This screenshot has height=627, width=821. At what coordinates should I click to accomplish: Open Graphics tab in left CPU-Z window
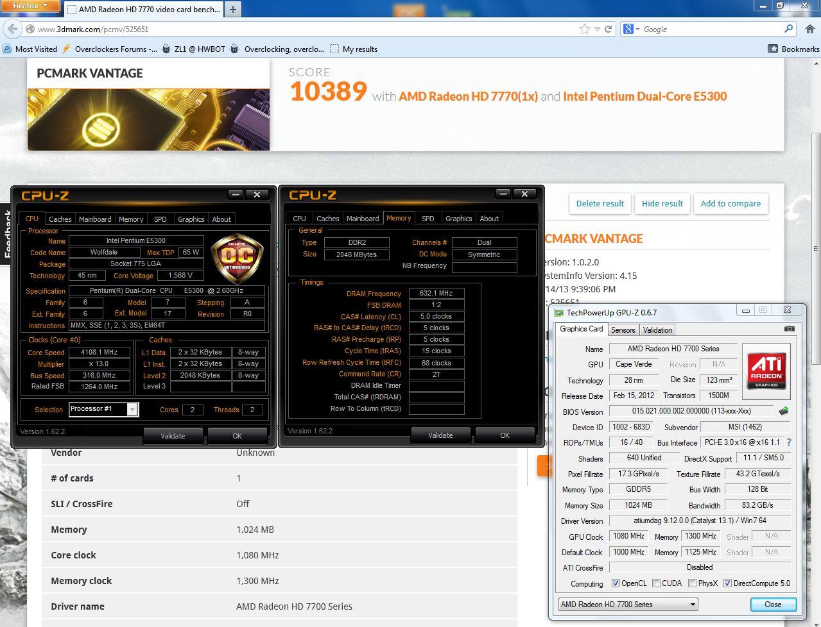pyautogui.click(x=191, y=219)
